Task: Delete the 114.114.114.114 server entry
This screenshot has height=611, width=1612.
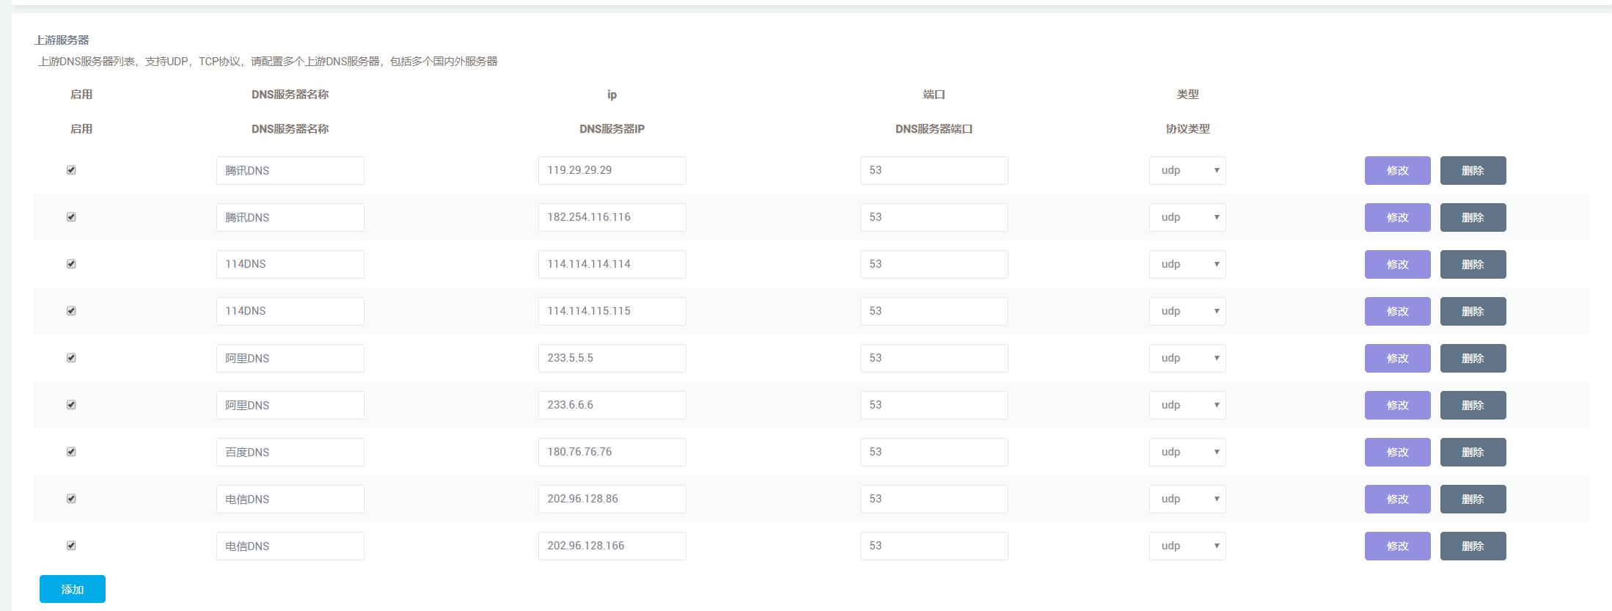Action: coord(1473,264)
